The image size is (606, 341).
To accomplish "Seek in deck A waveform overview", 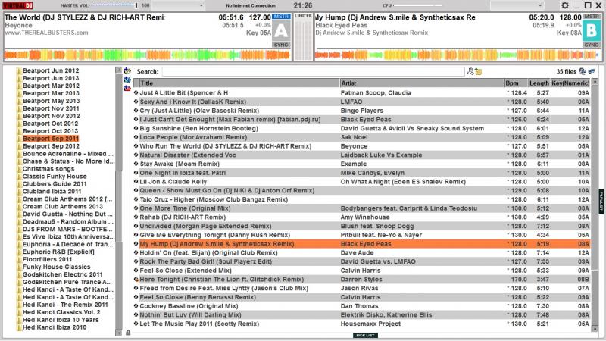I will (x=147, y=55).
